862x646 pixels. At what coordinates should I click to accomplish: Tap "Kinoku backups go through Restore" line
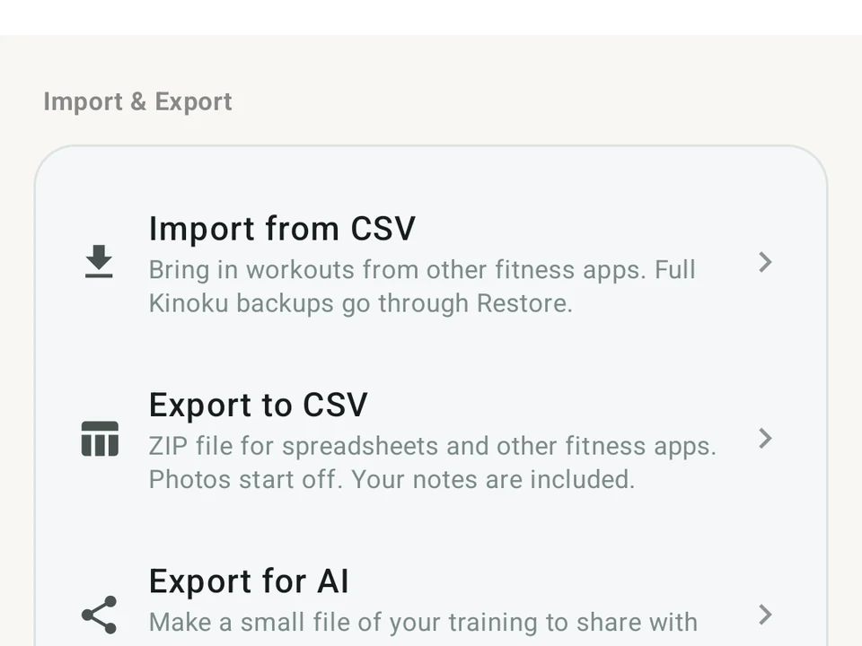point(361,303)
